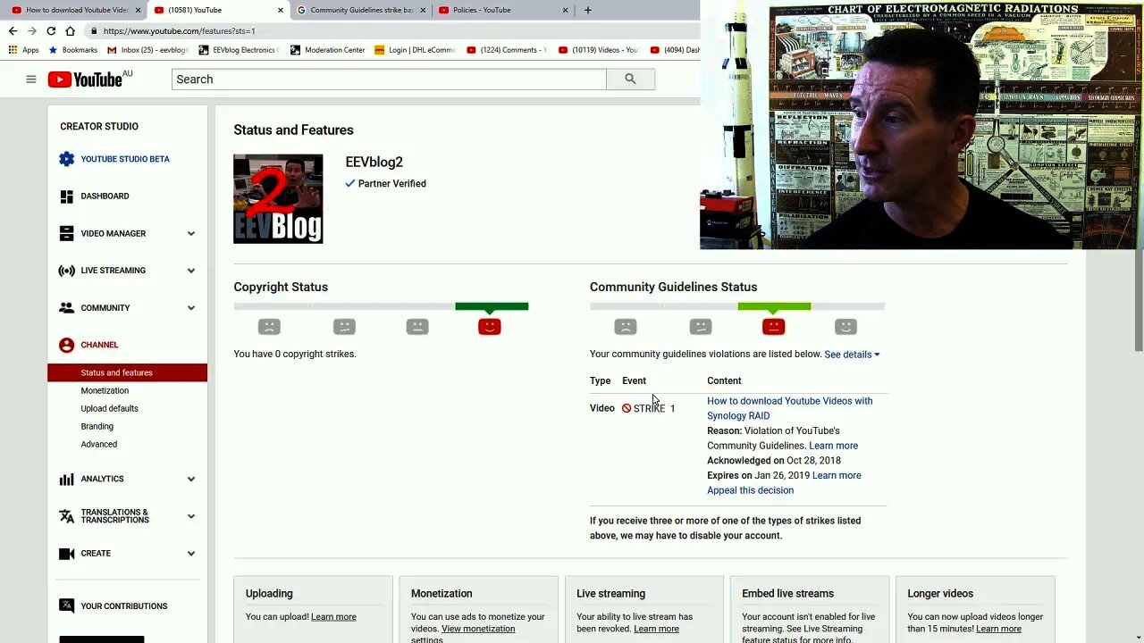
Task: Click the Analytics bar chart icon
Action: pyautogui.click(x=66, y=479)
